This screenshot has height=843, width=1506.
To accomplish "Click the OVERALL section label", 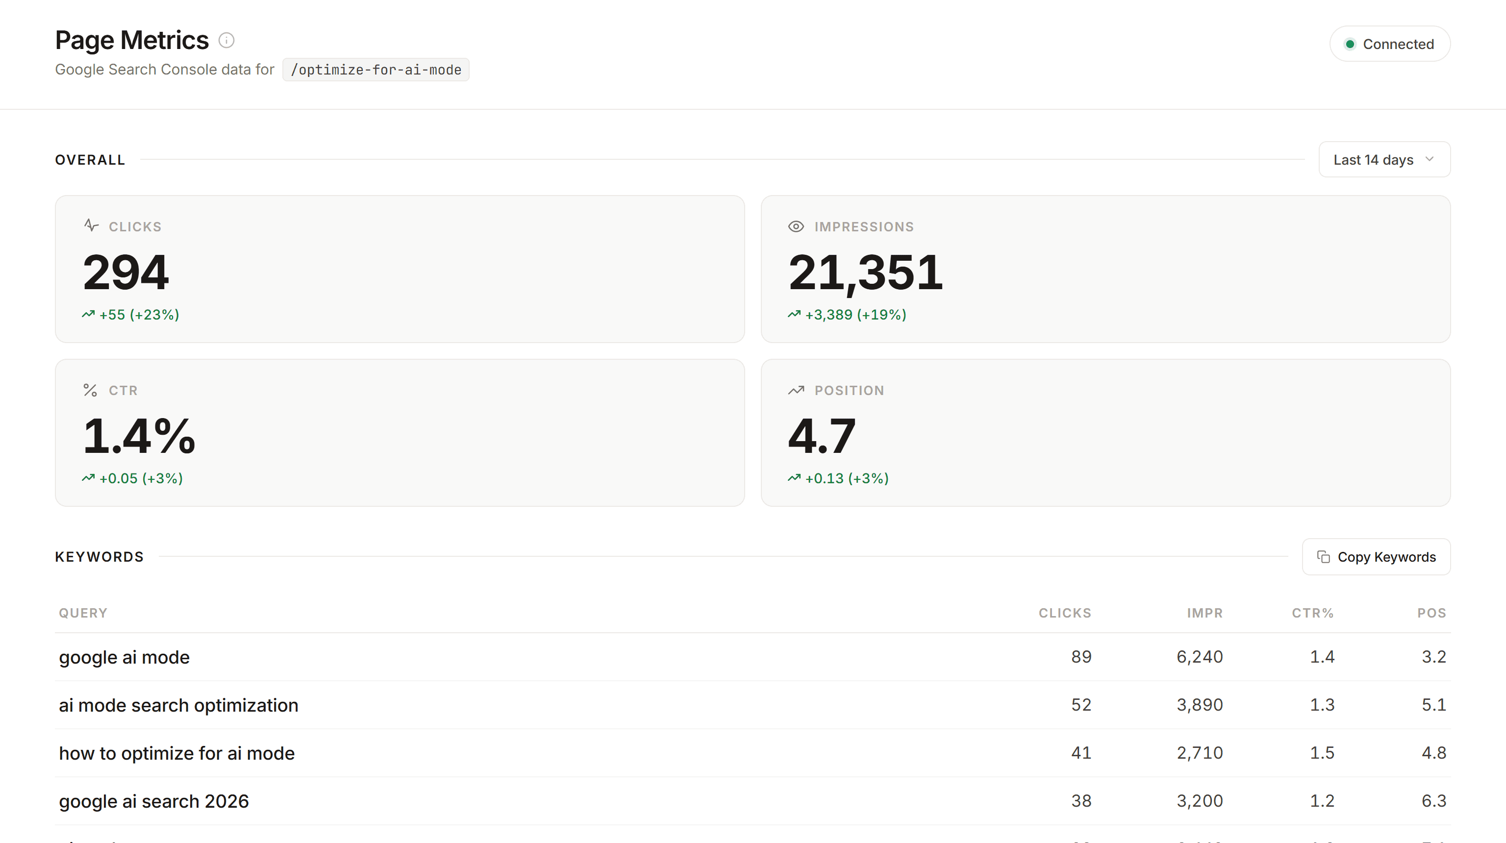I will [90, 160].
